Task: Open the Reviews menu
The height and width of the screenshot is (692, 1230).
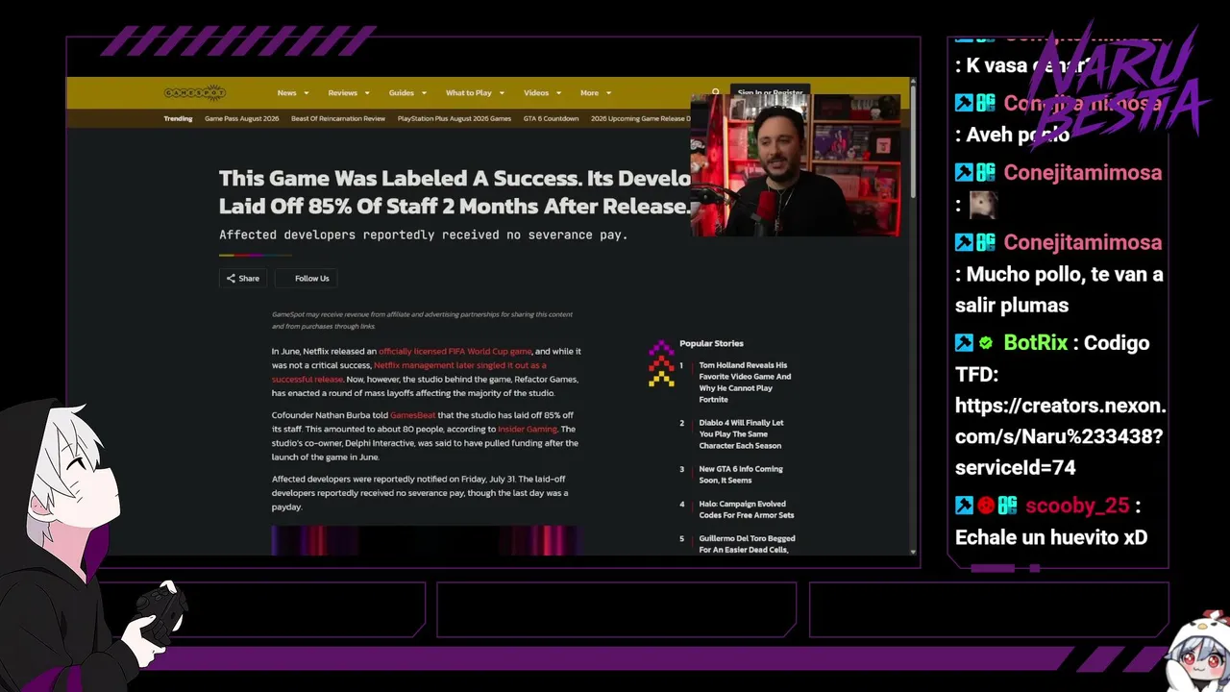Action: [343, 93]
